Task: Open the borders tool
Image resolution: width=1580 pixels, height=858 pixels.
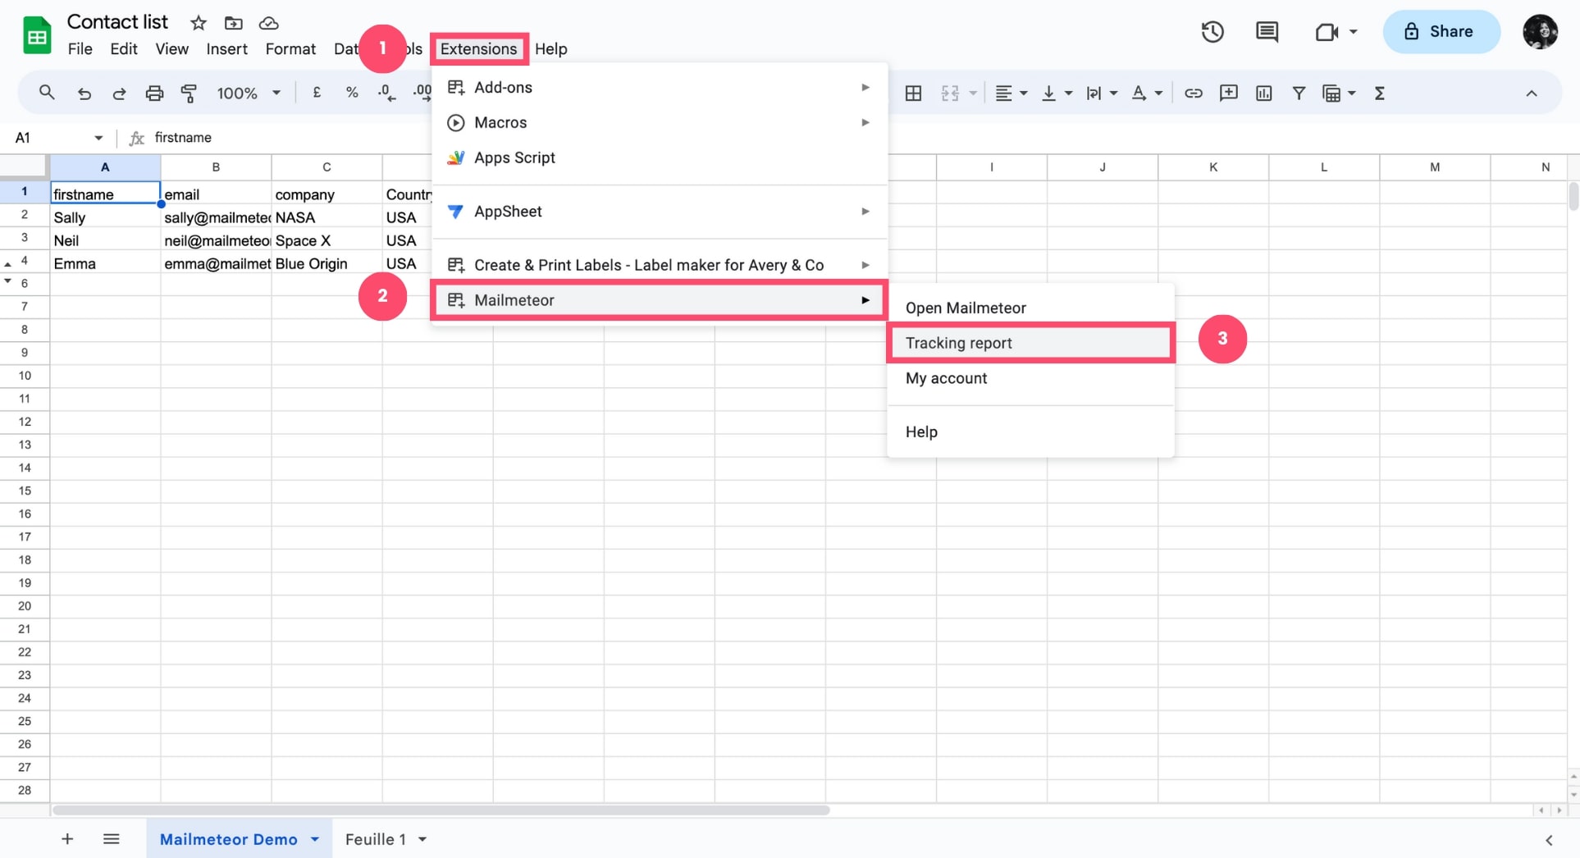Action: 913,94
